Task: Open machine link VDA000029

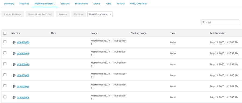Action: point(23,86)
